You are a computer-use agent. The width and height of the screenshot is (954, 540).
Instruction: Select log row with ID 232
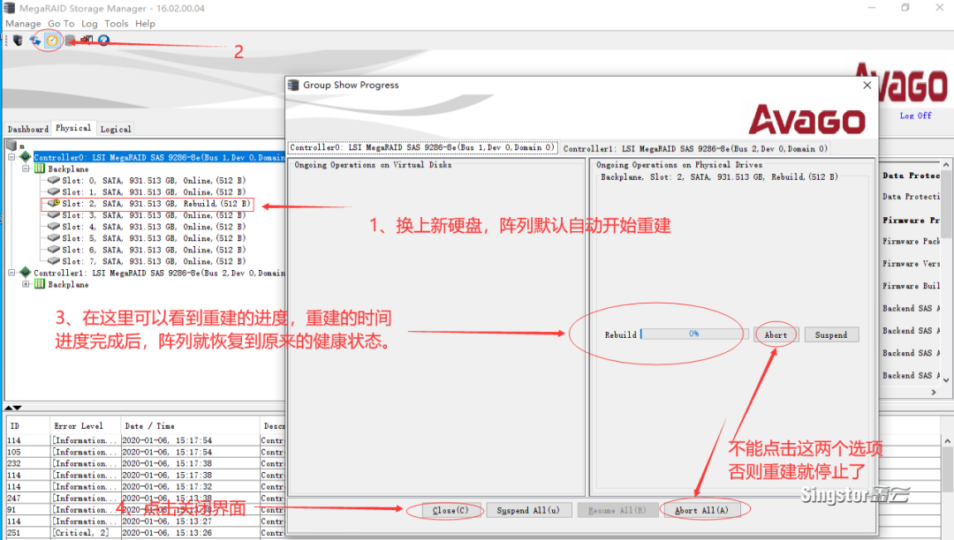[x=146, y=463]
